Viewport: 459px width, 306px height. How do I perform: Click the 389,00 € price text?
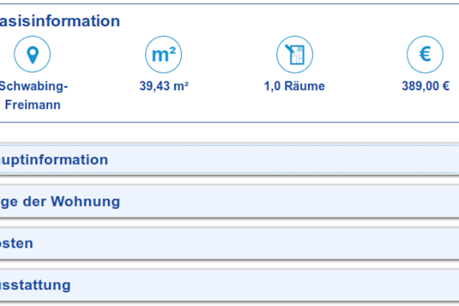pyautogui.click(x=425, y=86)
